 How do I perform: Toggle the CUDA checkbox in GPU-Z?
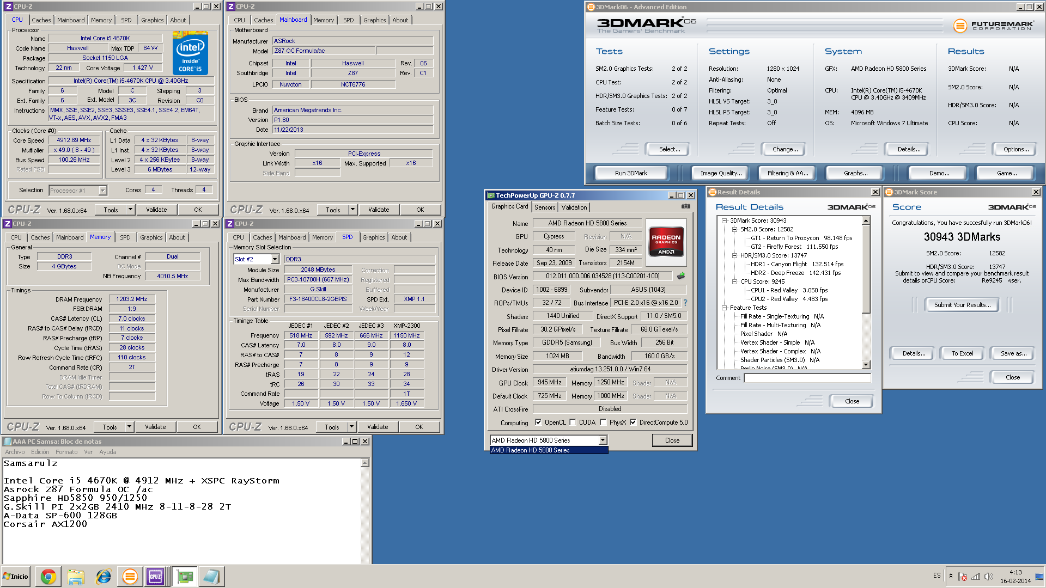(x=573, y=422)
